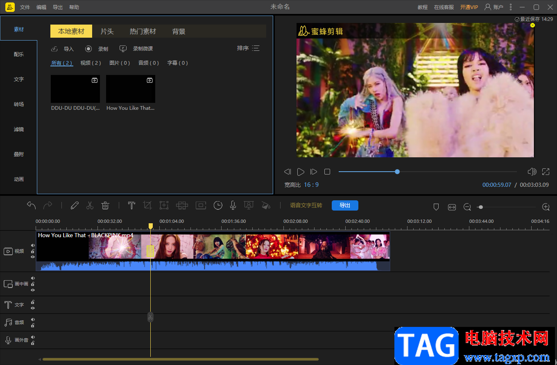Open the 帮助 menu
The image size is (557, 365).
[x=74, y=7]
